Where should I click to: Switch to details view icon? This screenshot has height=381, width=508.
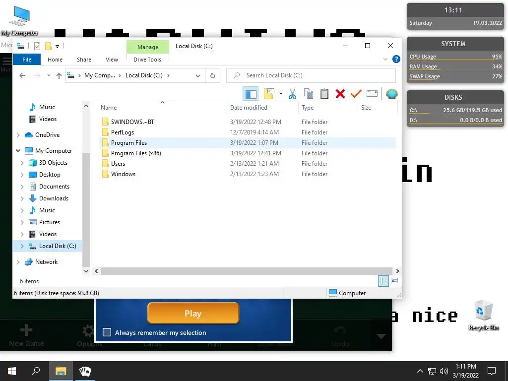tap(383, 281)
